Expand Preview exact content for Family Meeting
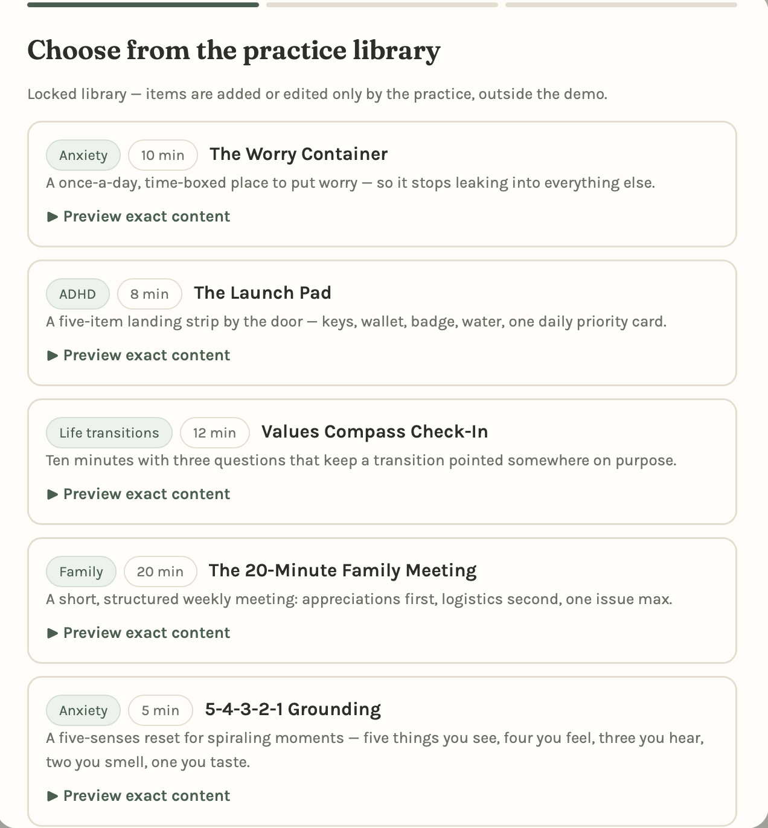 click(138, 633)
